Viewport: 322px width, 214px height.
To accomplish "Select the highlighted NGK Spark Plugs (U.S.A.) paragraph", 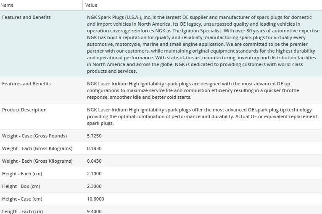I will pyautogui.click(x=199, y=44).
